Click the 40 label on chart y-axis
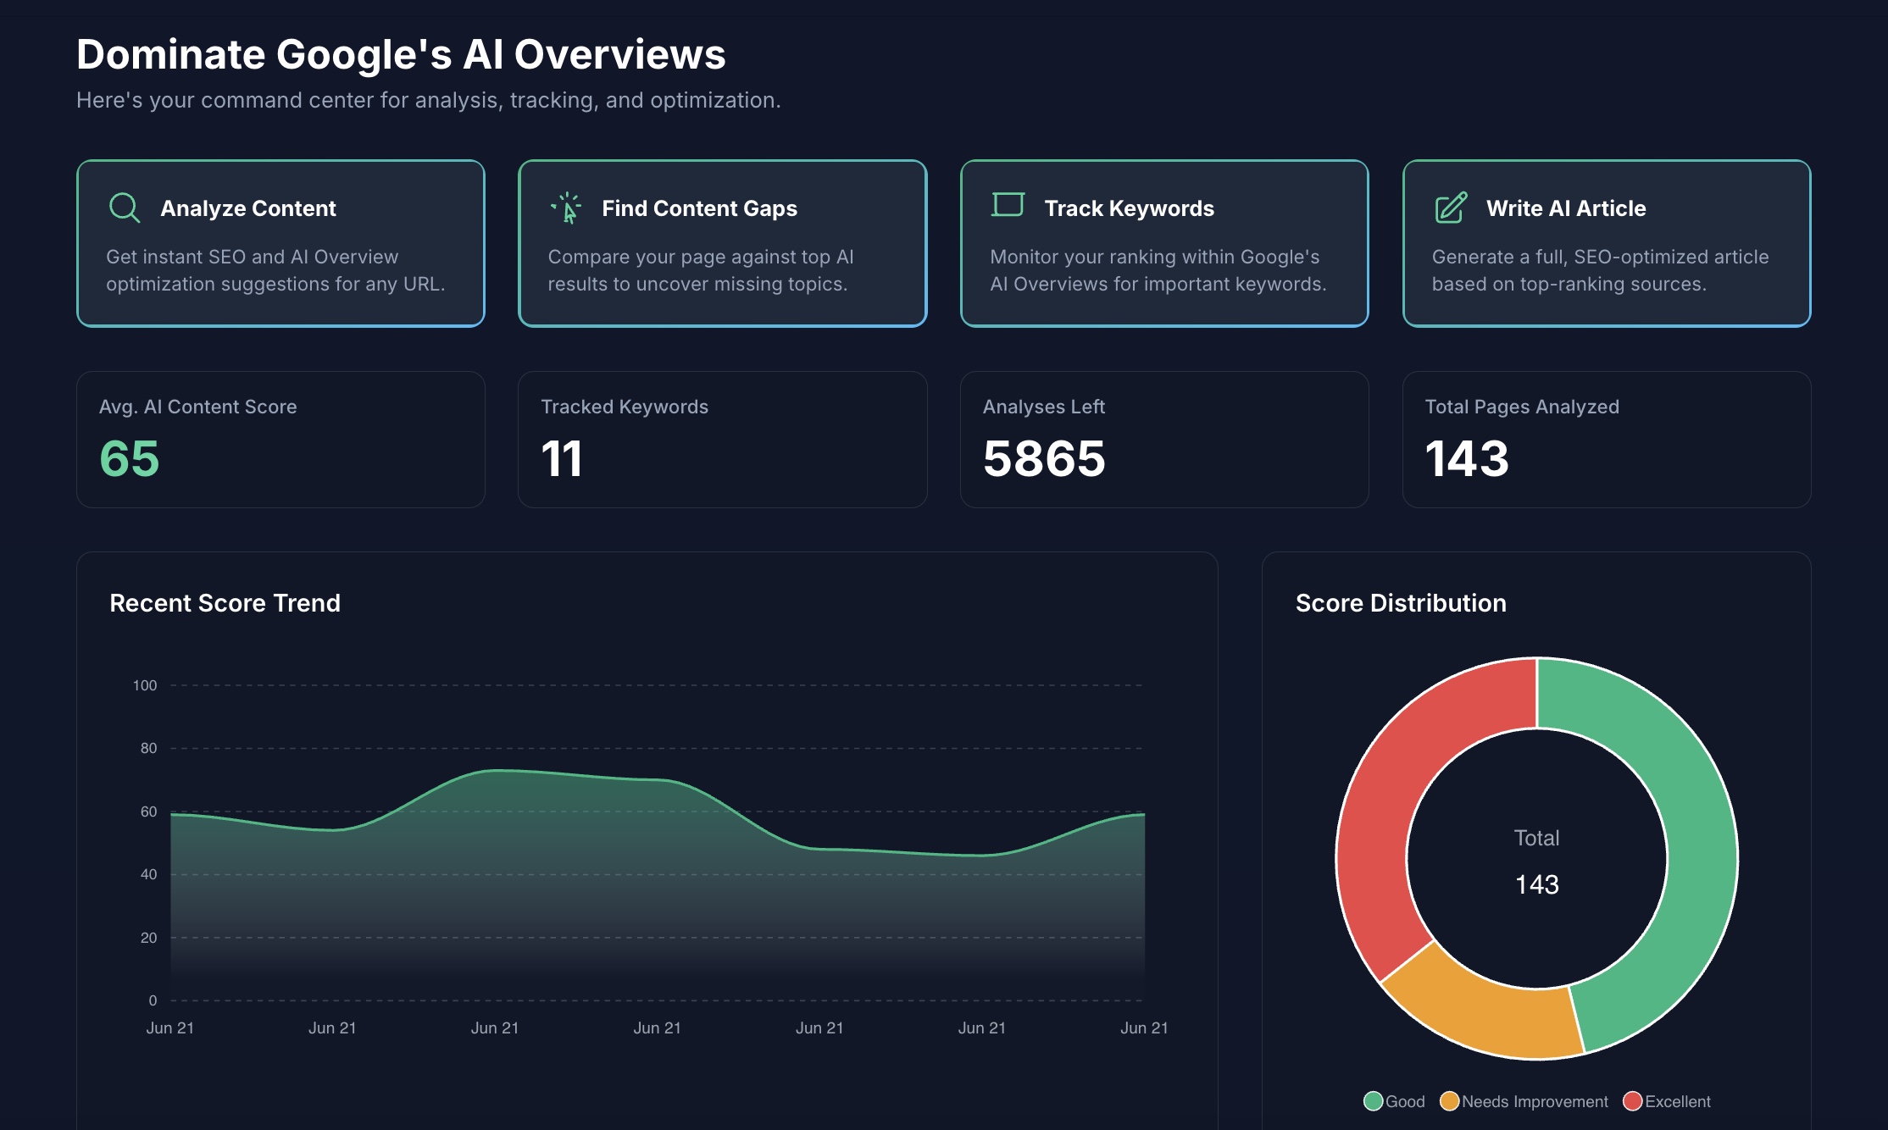Image resolution: width=1888 pixels, height=1130 pixels. (148, 874)
